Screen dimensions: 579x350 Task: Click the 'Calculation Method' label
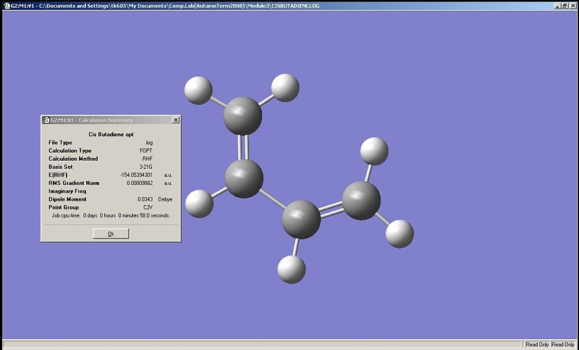point(73,159)
